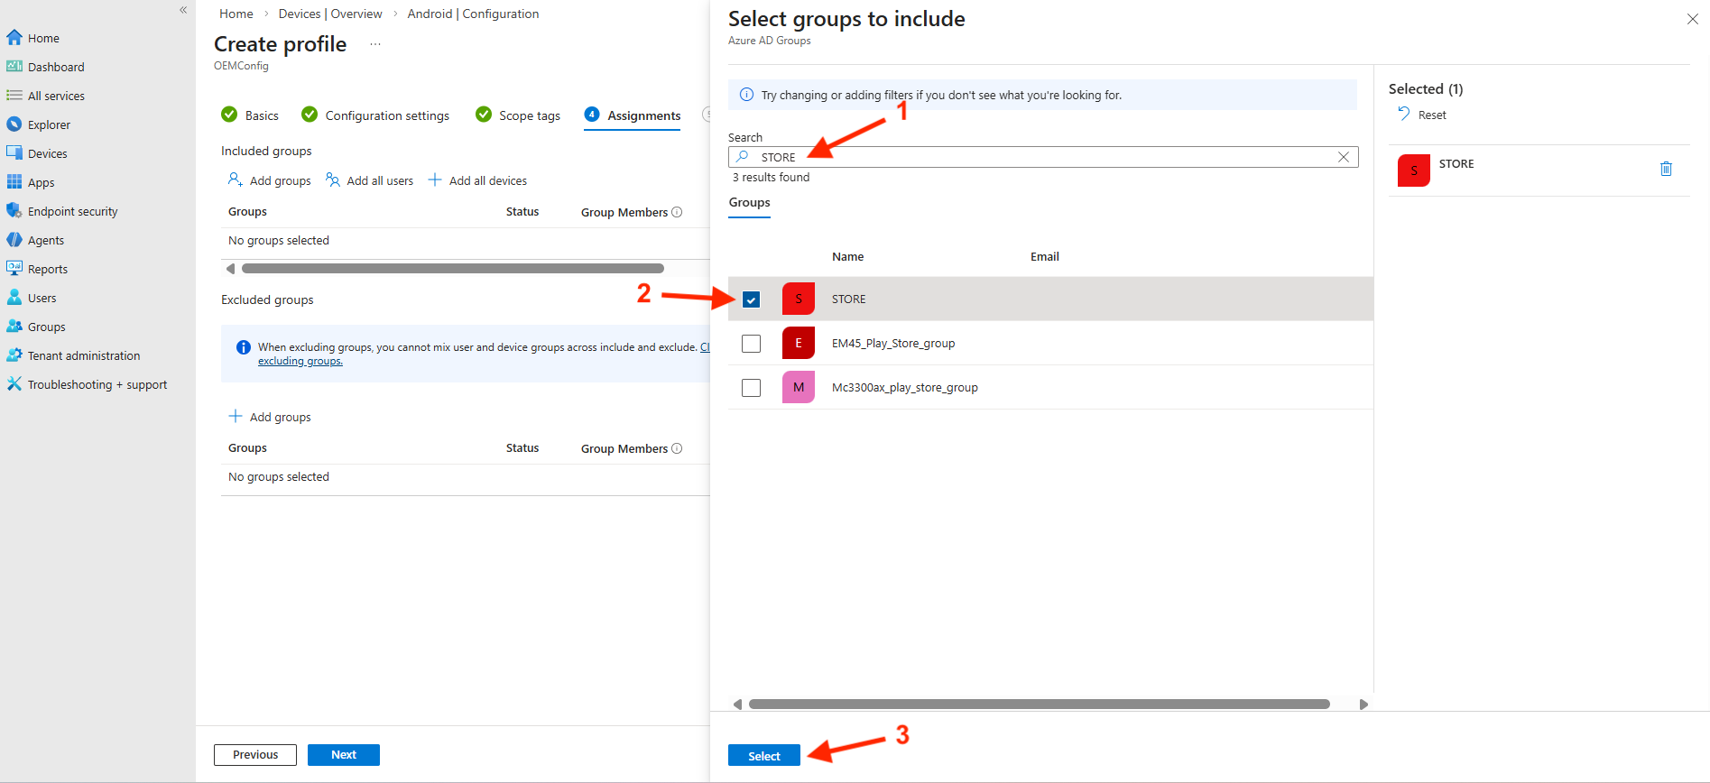
Task: Open the Explorer item in the sidebar
Action: point(49,124)
